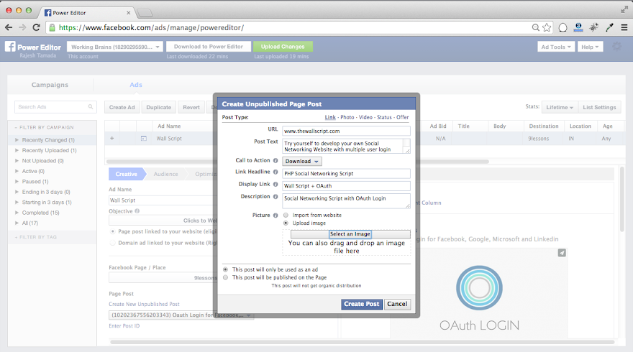Screen dimensions: 633x352
Task: Click the browser back arrow
Action: pos(9,27)
